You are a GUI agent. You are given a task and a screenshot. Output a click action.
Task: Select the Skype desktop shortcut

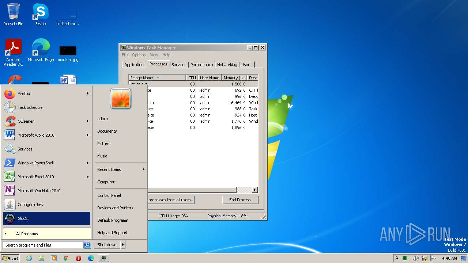tap(40, 15)
